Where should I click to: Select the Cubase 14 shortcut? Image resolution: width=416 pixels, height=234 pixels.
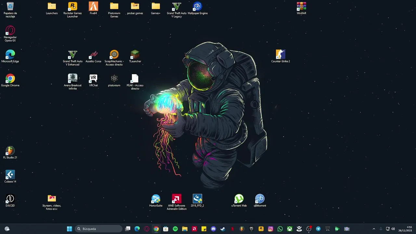tap(10, 176)
